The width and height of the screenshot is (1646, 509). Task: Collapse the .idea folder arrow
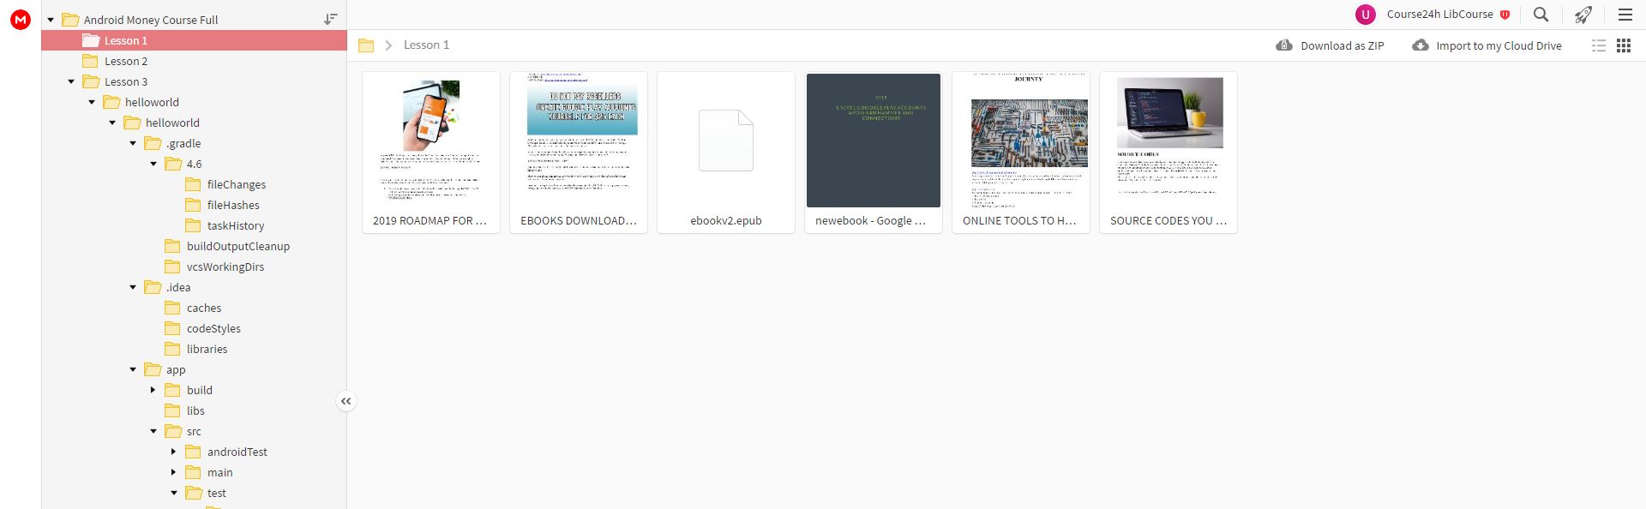click(x=133, y=287)
